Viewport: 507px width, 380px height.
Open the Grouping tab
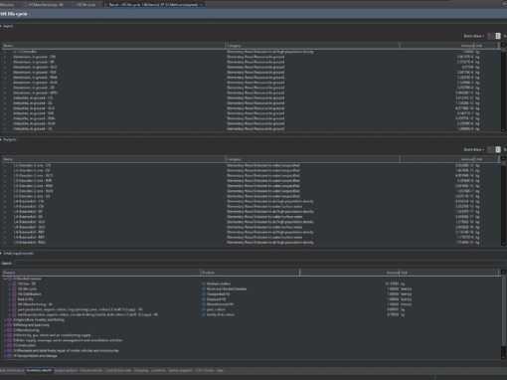pos(141,370)
